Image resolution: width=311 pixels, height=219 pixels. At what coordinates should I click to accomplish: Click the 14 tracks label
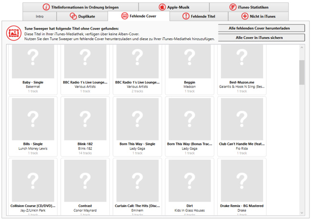(x=85, y=153)
